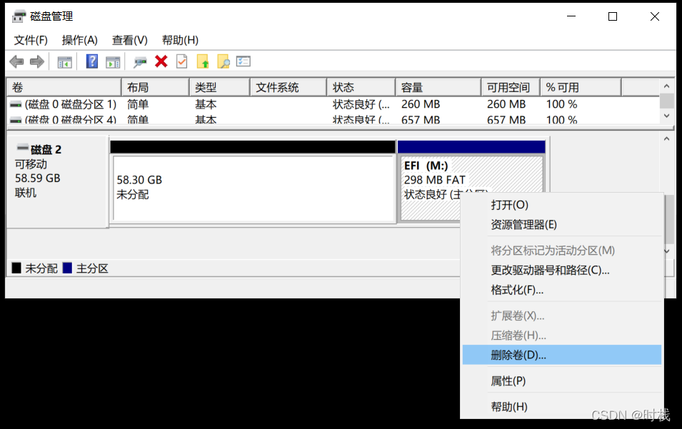This screenshot has height=429, width=682.
Task: Sort by the 文件系统 column header
Action: [x=289, y=87]
